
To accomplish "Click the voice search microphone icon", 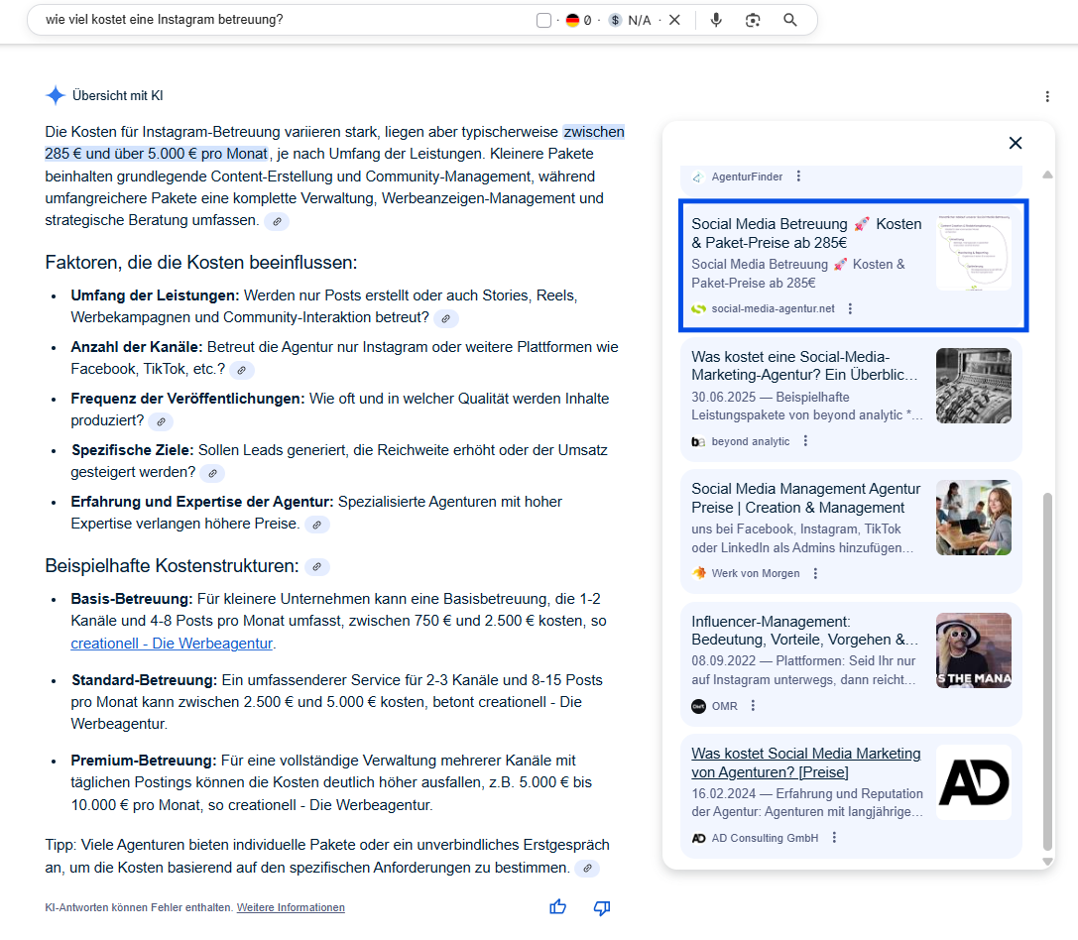I will coord(716,20).
